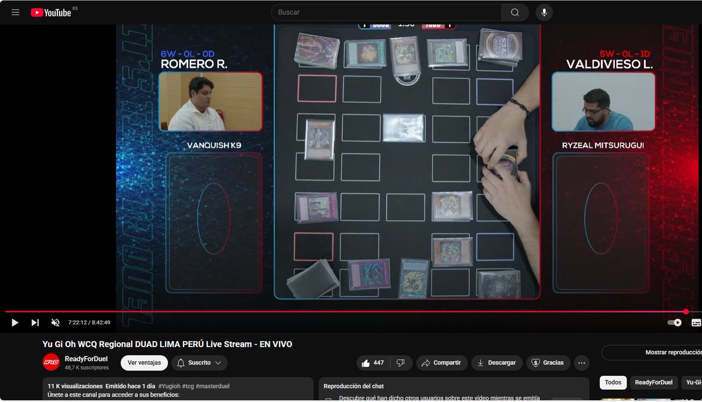
Task: Click the progress bar scrubber handle
Action: pyautogui.click(x=686, y=311)
